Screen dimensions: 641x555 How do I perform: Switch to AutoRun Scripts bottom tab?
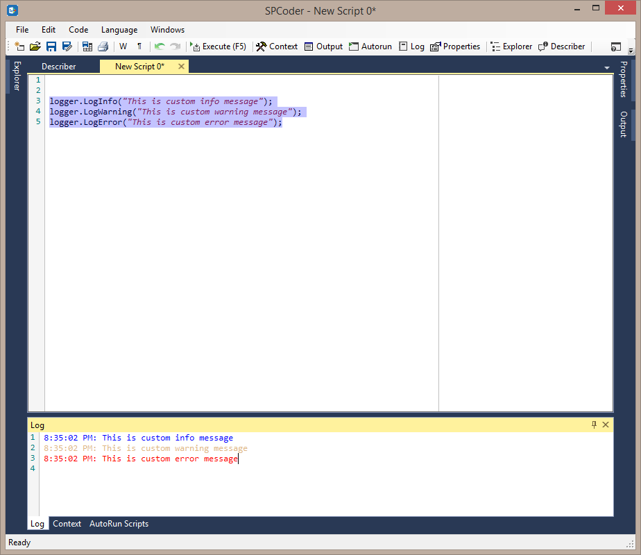coord(119,524)
